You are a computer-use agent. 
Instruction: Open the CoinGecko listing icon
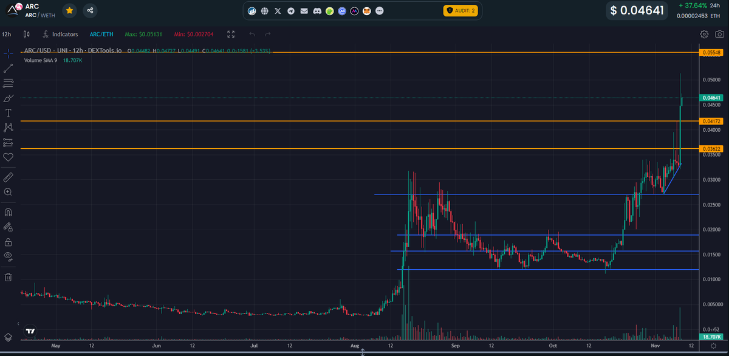tap(329, 11)
